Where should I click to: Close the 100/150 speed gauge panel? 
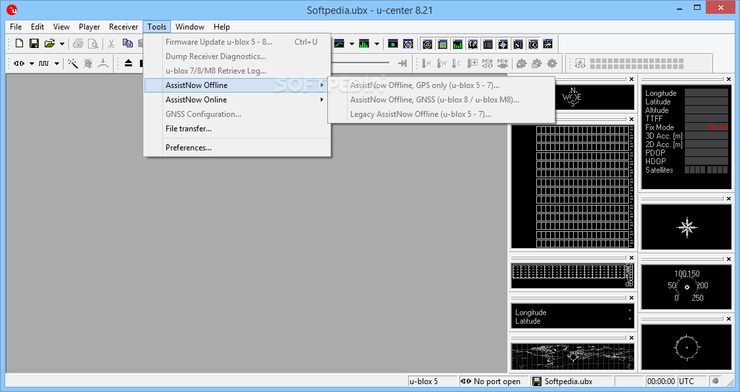tap(728, 259)
